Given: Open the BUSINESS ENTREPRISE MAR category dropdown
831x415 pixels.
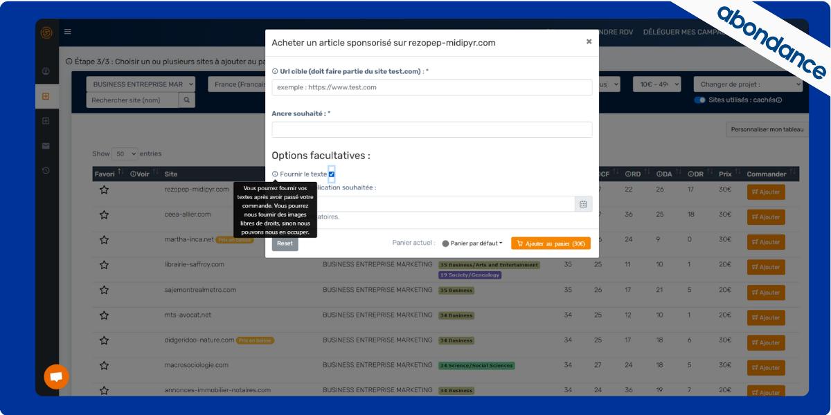Looking at the screenshot, I should (141, 84).
